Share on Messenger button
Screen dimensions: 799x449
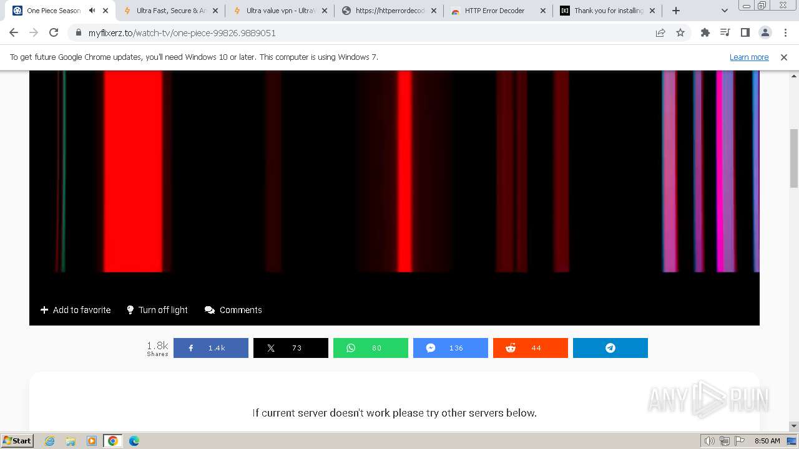(451, 348)
